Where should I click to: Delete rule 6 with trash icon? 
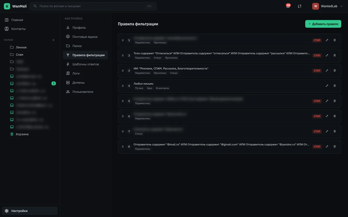[x=335, y=116]
